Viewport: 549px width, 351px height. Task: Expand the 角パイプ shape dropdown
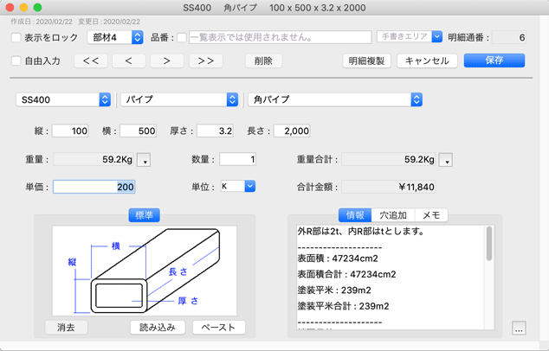point(334,99)
